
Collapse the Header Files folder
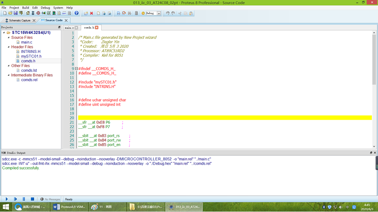[x=9, y=47]
